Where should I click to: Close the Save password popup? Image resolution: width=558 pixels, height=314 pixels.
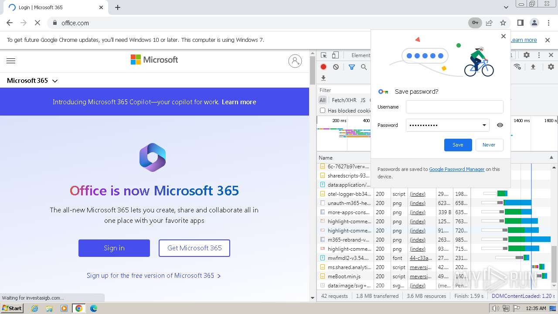pos(504,36)
